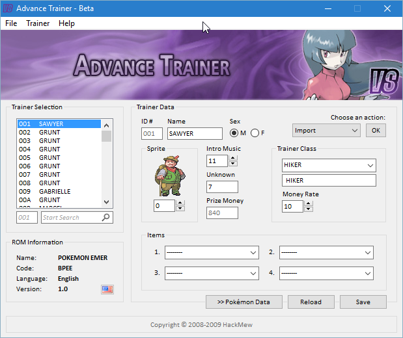Select the F sex radio button
Image resolution: width=403 pixels, height=338 pixels.
[255, 133]
